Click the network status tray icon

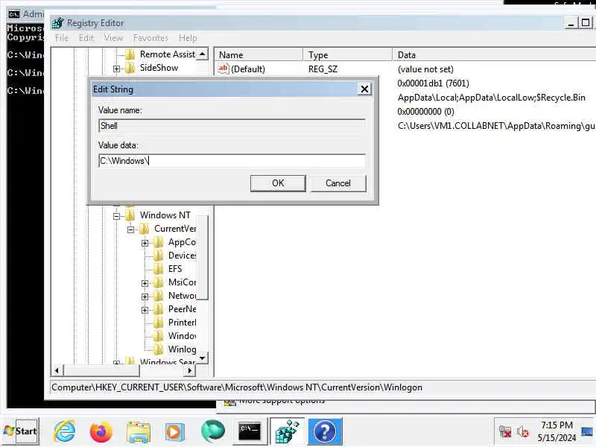click(x=505, y=431)
